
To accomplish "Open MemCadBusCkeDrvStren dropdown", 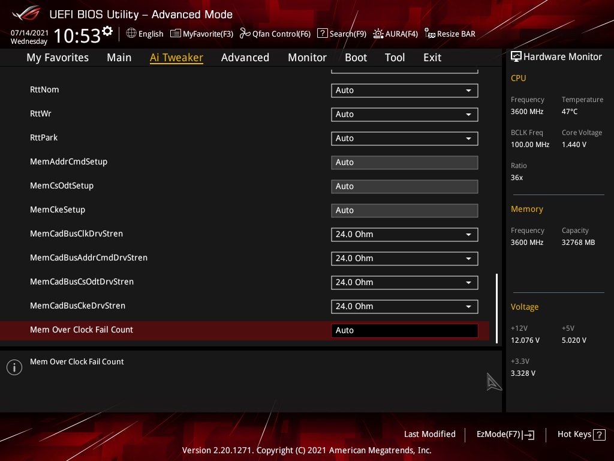I will [x=405, y=307].
